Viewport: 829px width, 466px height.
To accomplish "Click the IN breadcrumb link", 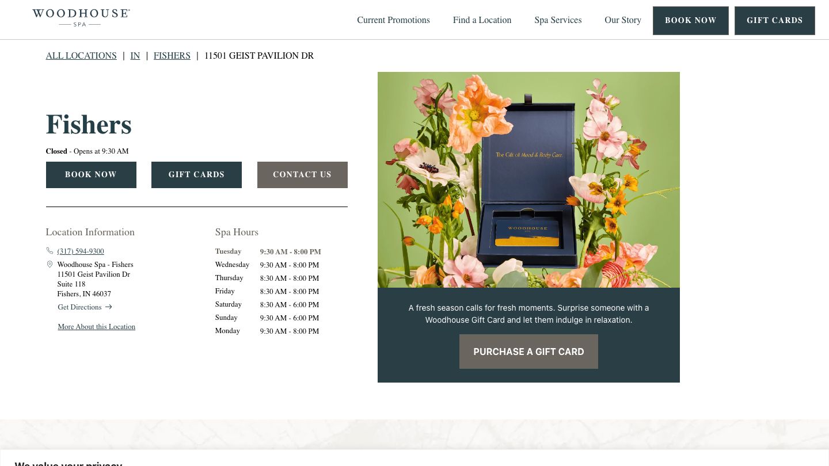I will [135, 56].
